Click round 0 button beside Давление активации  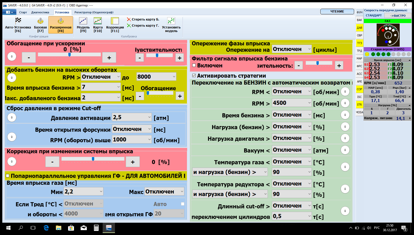(12, 117)
